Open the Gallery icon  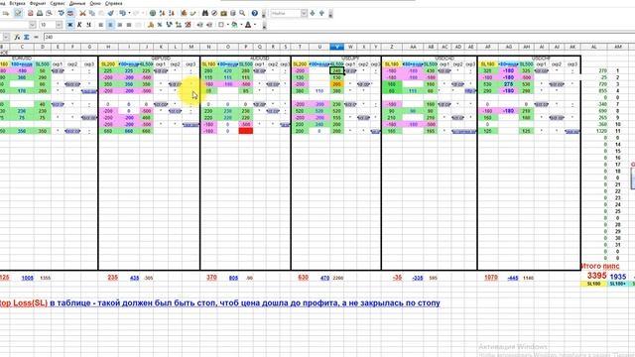223,13
